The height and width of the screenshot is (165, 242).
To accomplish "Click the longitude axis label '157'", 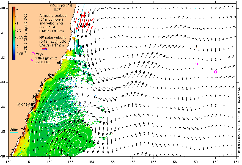I will [153, 162].
